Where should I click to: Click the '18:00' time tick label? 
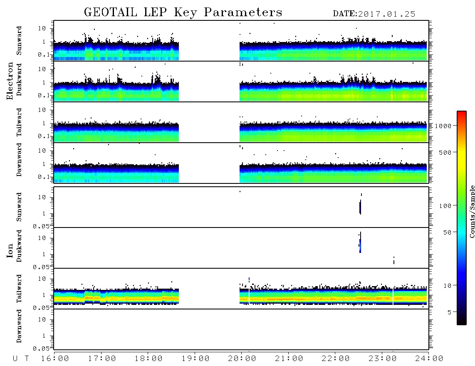tap(149, 359)
